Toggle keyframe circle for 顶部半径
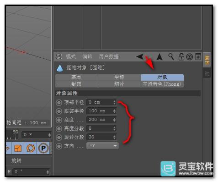Image resolution: width=218 pixels, height=182 pixels. (59, 103)
